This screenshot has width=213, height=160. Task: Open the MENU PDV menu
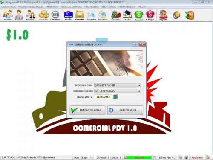[52, 6]
